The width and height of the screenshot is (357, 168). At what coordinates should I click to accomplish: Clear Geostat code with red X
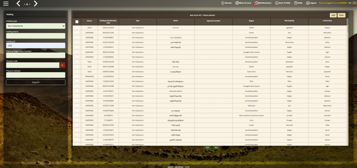click(62, 65)
